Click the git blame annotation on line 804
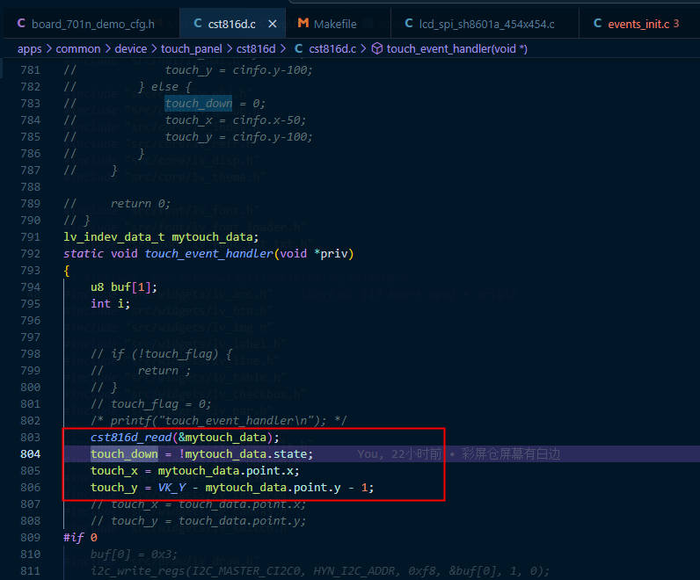The height and width of the screenshot is (580, 700). point(458,454)
